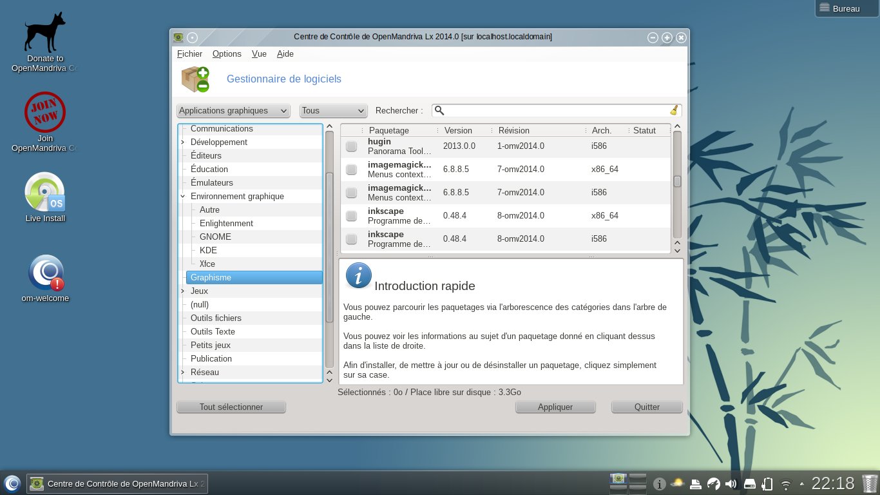Click the clock showing 22:18

[x=832, y=483]
